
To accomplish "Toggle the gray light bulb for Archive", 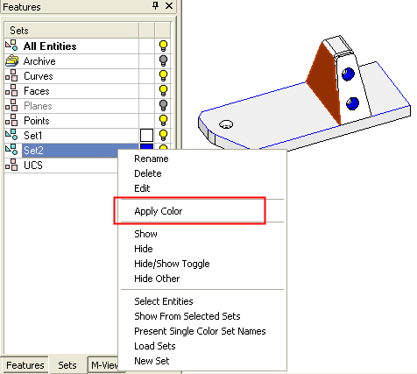I will pos(163,61).
